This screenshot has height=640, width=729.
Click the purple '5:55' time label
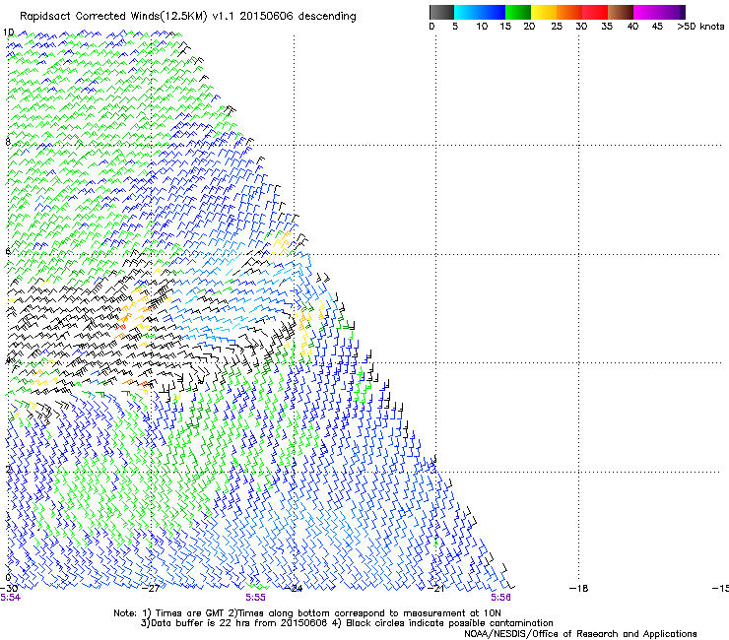[x=256, y=598]
